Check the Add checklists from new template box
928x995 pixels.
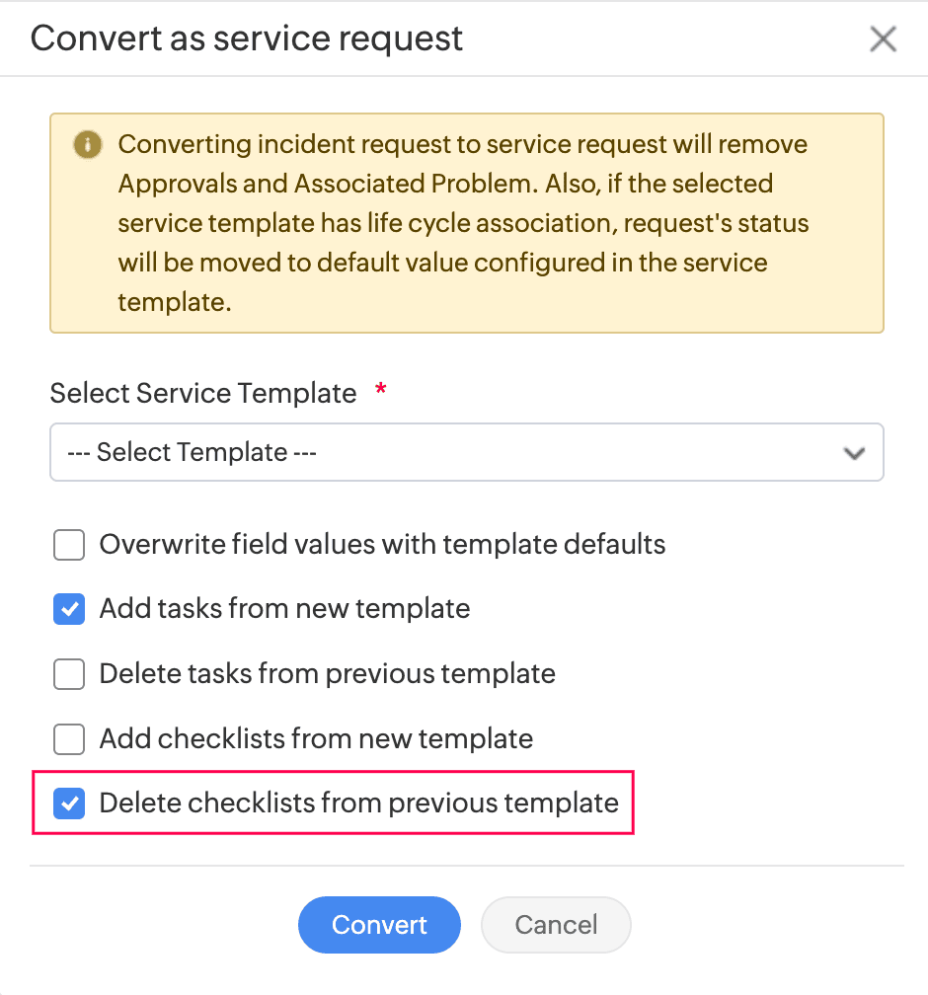coord(69,738)
